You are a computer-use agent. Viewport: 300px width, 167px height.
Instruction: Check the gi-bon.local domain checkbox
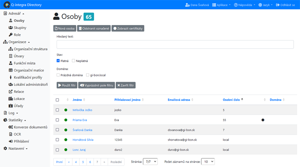coord(88,75)
